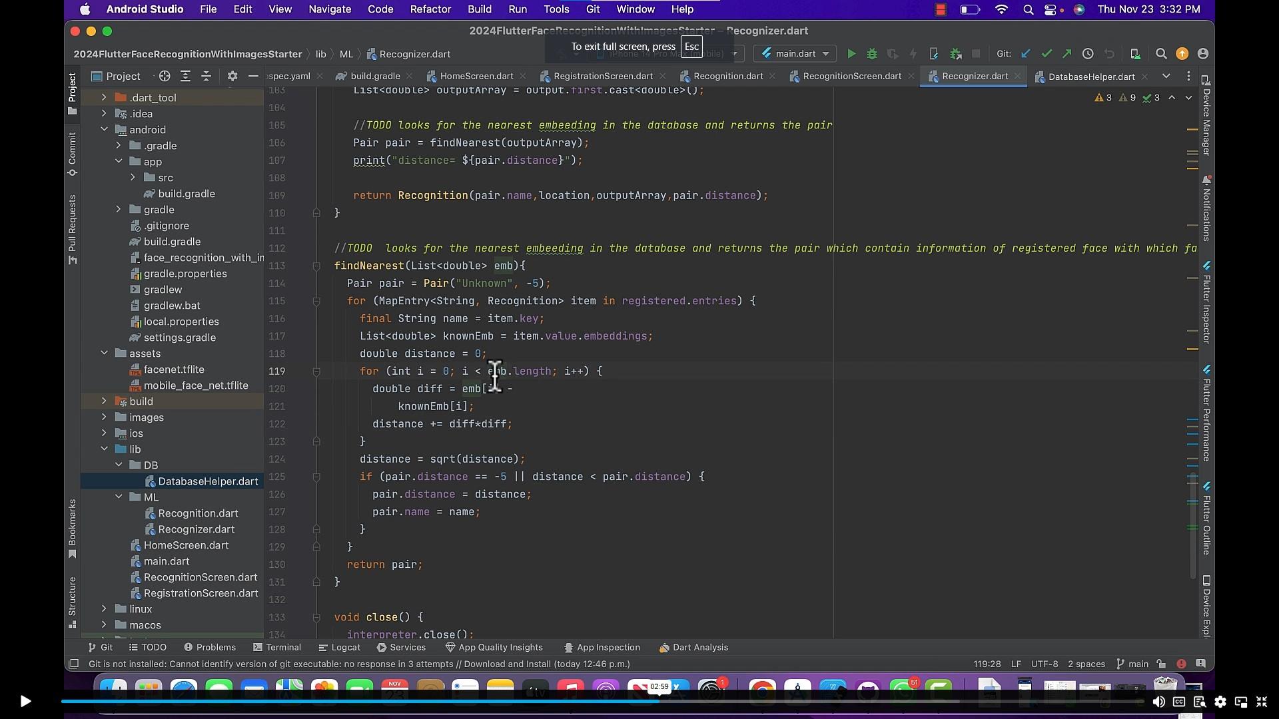This screenshot has width=1279, height=719.
Task: Start debugging with the bug icon
Action: 872,54
